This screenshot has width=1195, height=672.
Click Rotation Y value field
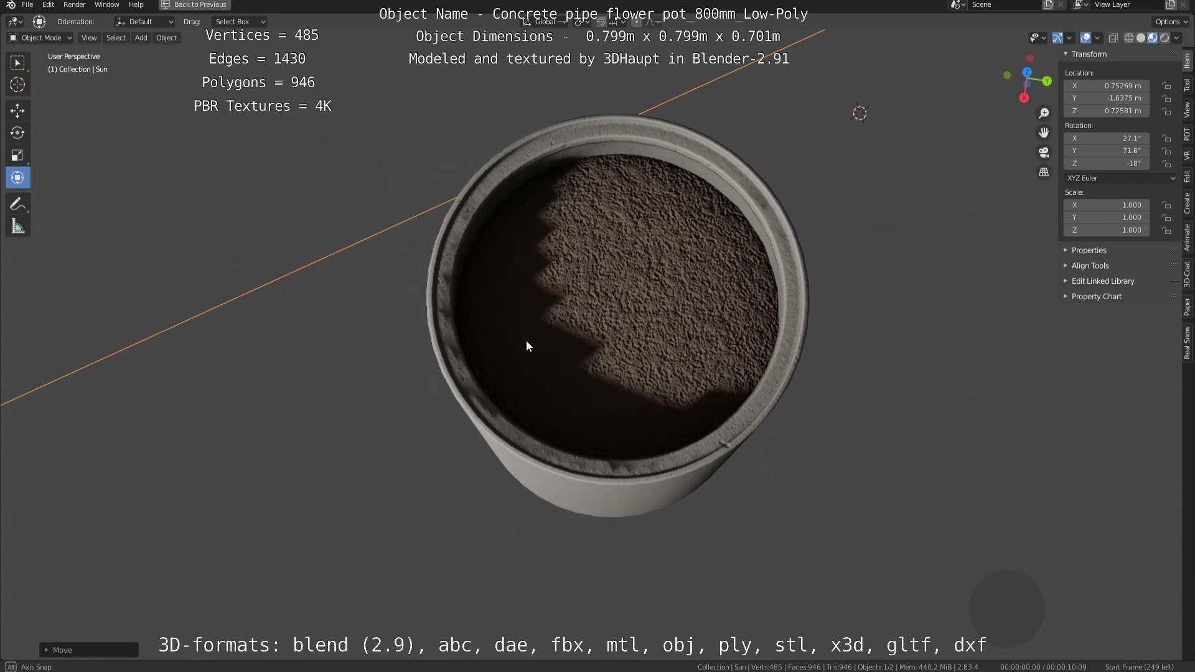(1107, 151)
